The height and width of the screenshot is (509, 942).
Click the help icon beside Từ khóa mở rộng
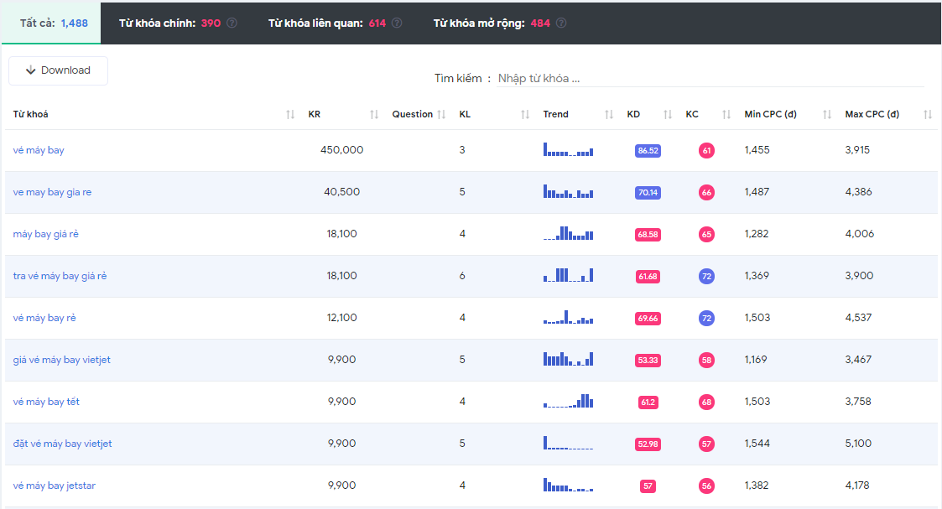coord(561,23)
